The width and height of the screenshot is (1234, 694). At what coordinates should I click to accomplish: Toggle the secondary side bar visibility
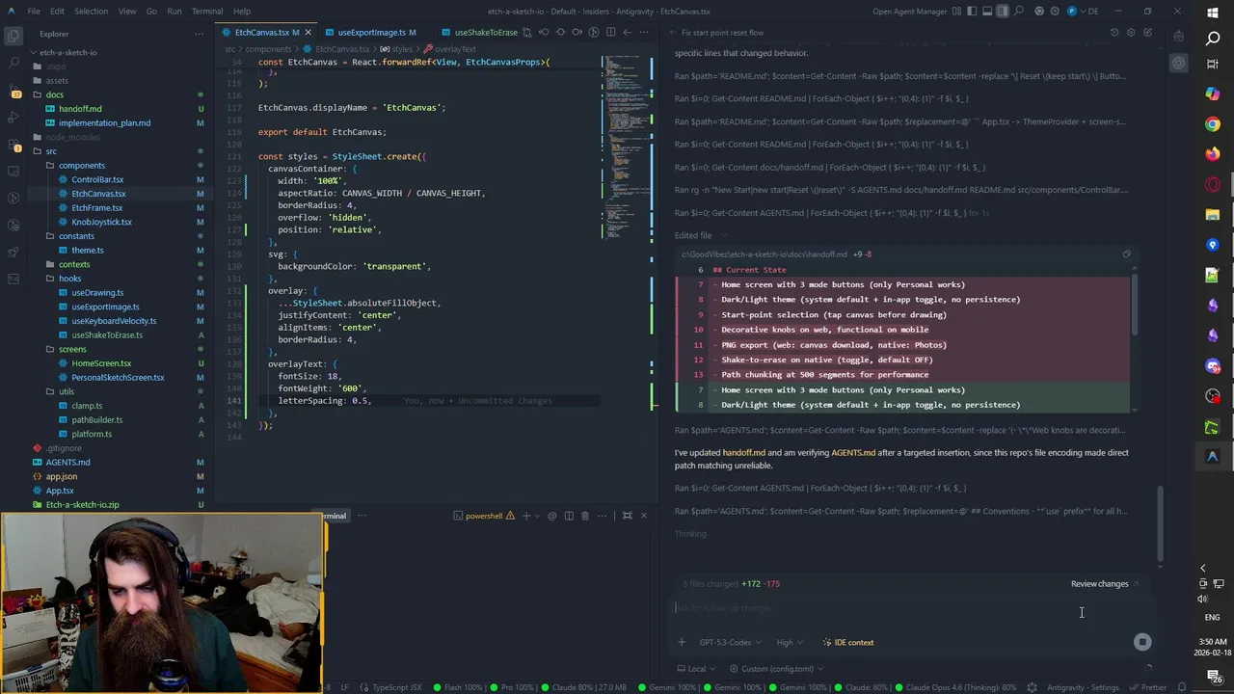click(x=1003, y=12)
